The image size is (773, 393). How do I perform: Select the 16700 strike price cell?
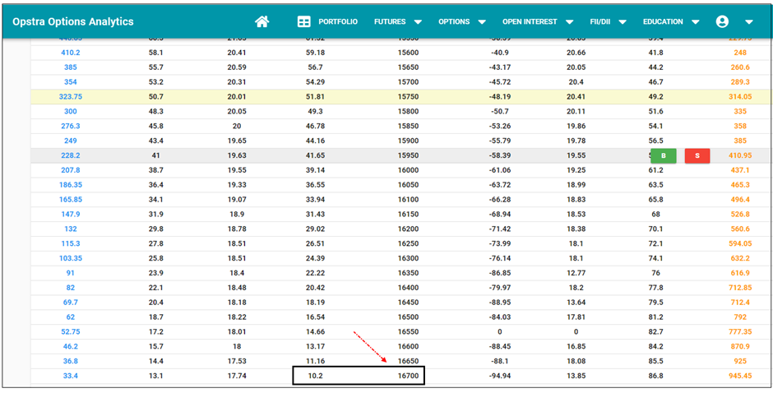pos(408,376)
